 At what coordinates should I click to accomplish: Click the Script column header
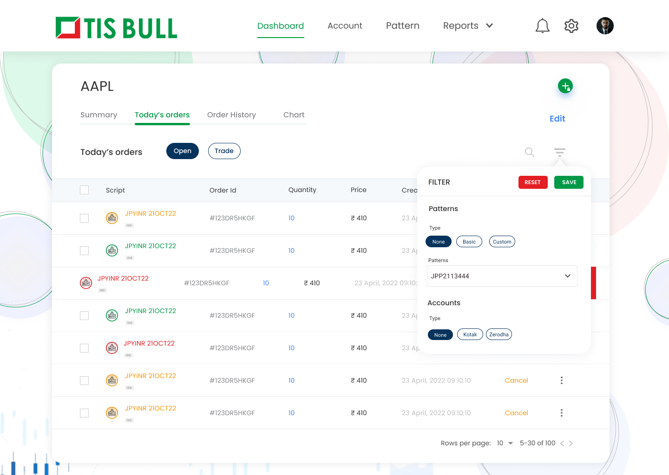tap(115, 190)
